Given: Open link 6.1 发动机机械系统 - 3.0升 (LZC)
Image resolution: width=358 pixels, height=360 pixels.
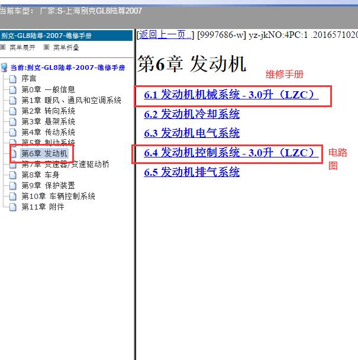Looking at the screenshot, I should click(x=231, y=95).
